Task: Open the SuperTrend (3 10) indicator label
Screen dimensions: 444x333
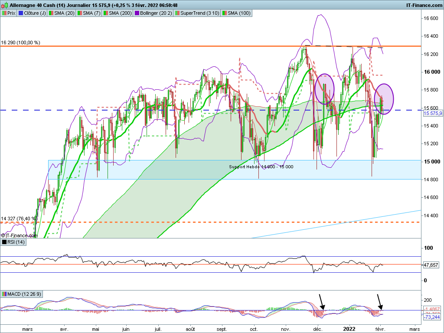Action: click(x=197, y=13)
